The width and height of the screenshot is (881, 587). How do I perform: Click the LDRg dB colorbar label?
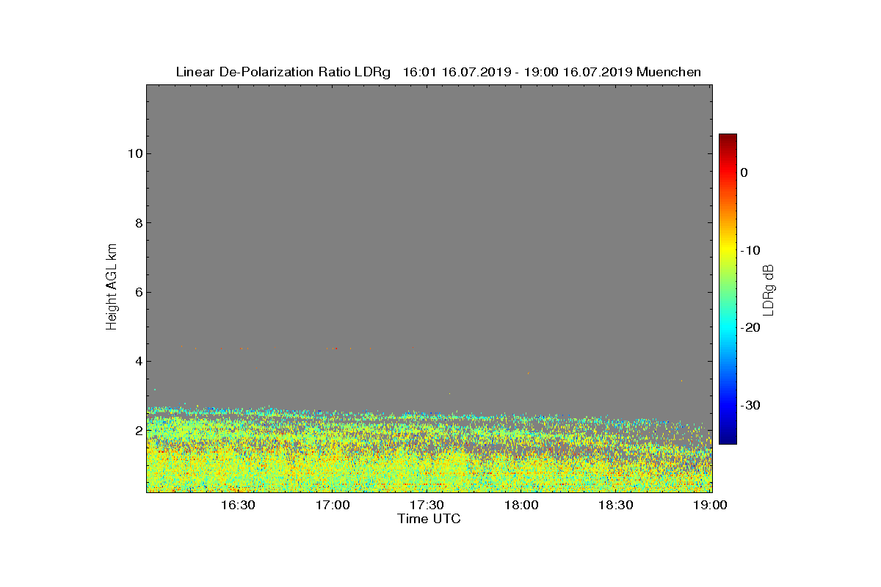(x=769, y=289)
